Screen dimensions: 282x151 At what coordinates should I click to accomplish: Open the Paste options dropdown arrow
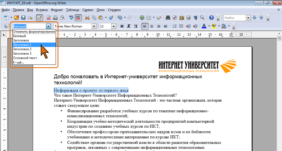tap(106, 18)
